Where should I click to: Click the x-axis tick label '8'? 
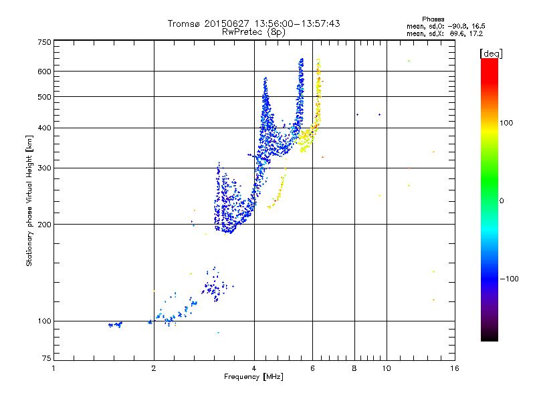click(354, 368)
